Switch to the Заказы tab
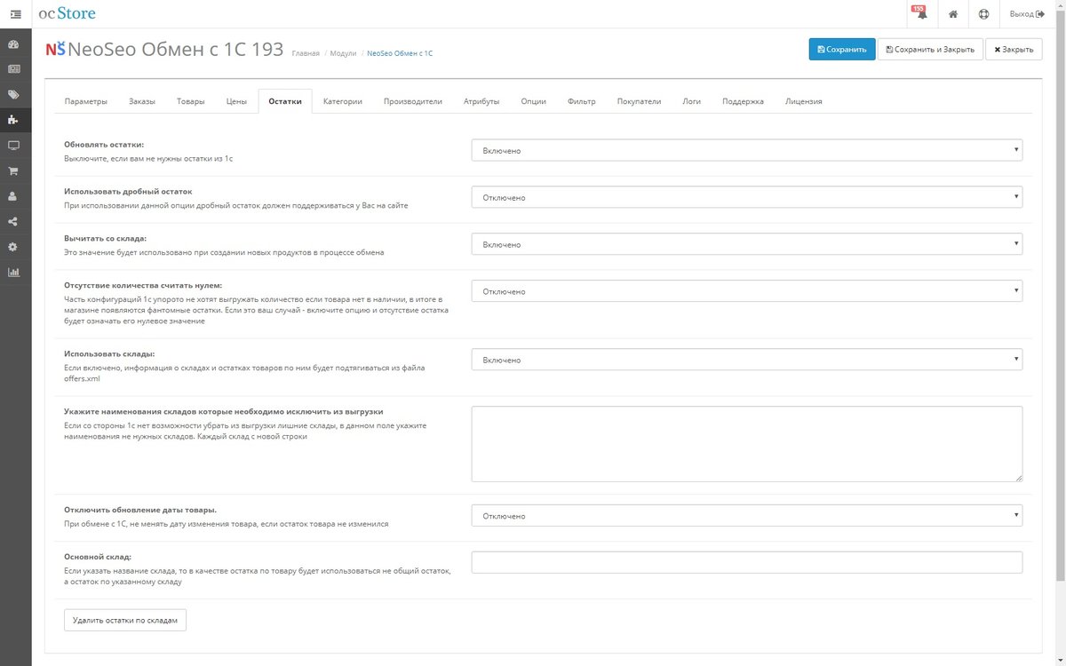Image resolution: width=1066 pixels, height=666 pixels. pyautogui.click(x=142, y=101)
